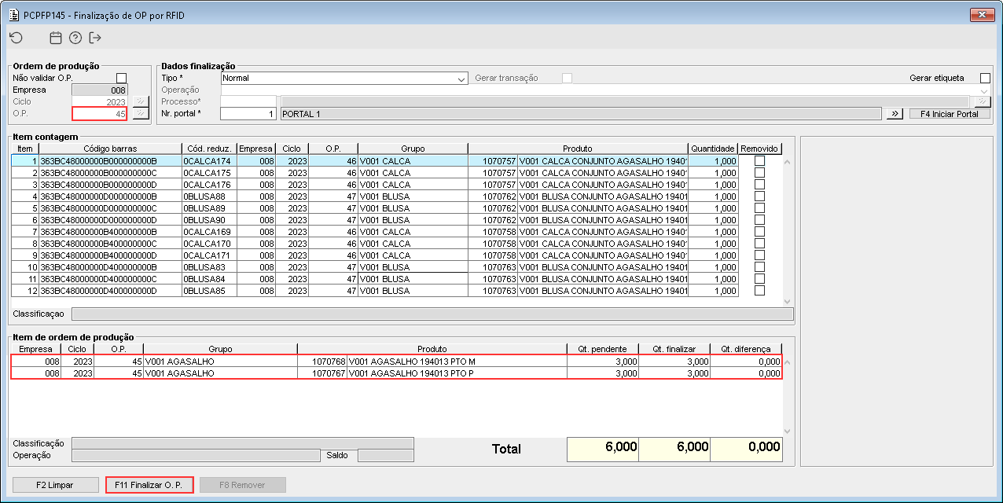
Task: Click the F4 Iniciar Portal button
Action: click(x=950, y=113)
